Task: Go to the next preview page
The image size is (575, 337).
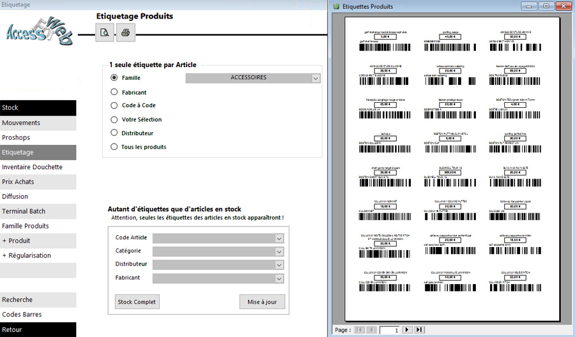Action: pos(407,329)
